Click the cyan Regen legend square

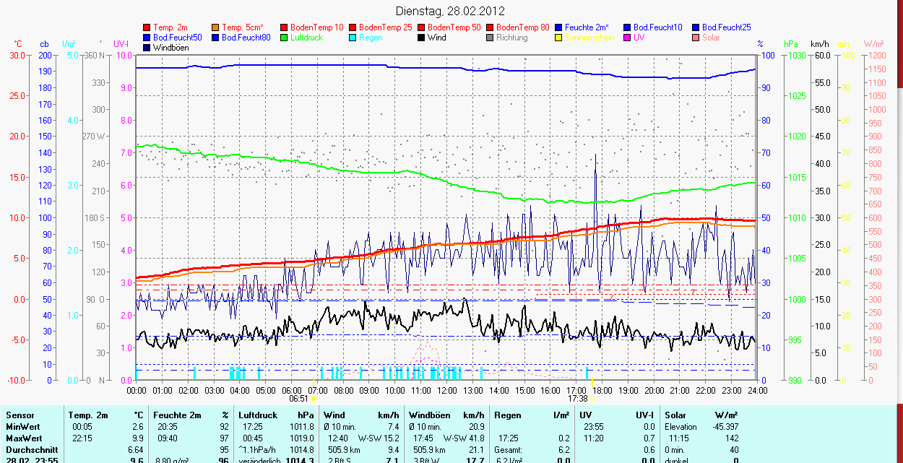pyautogui.click(x=353, y=38)
